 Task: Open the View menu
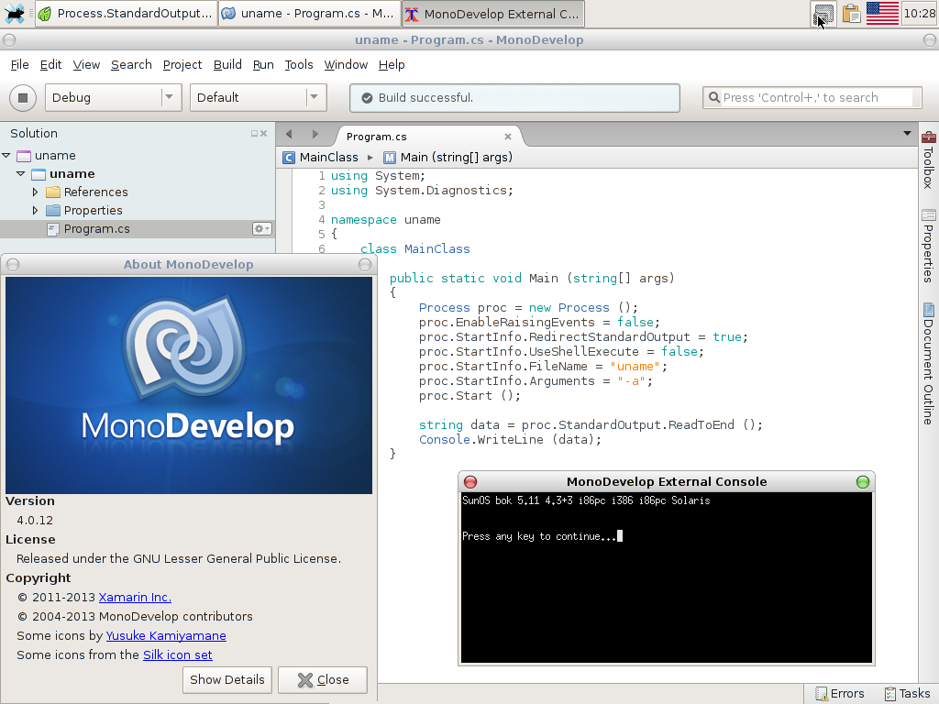(x=86, y=65)
